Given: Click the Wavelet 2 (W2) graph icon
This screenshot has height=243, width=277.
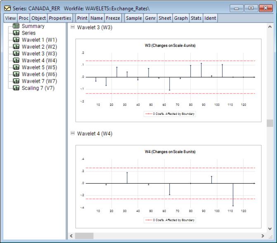Looking at the screenshot, I should pos(17,47).
